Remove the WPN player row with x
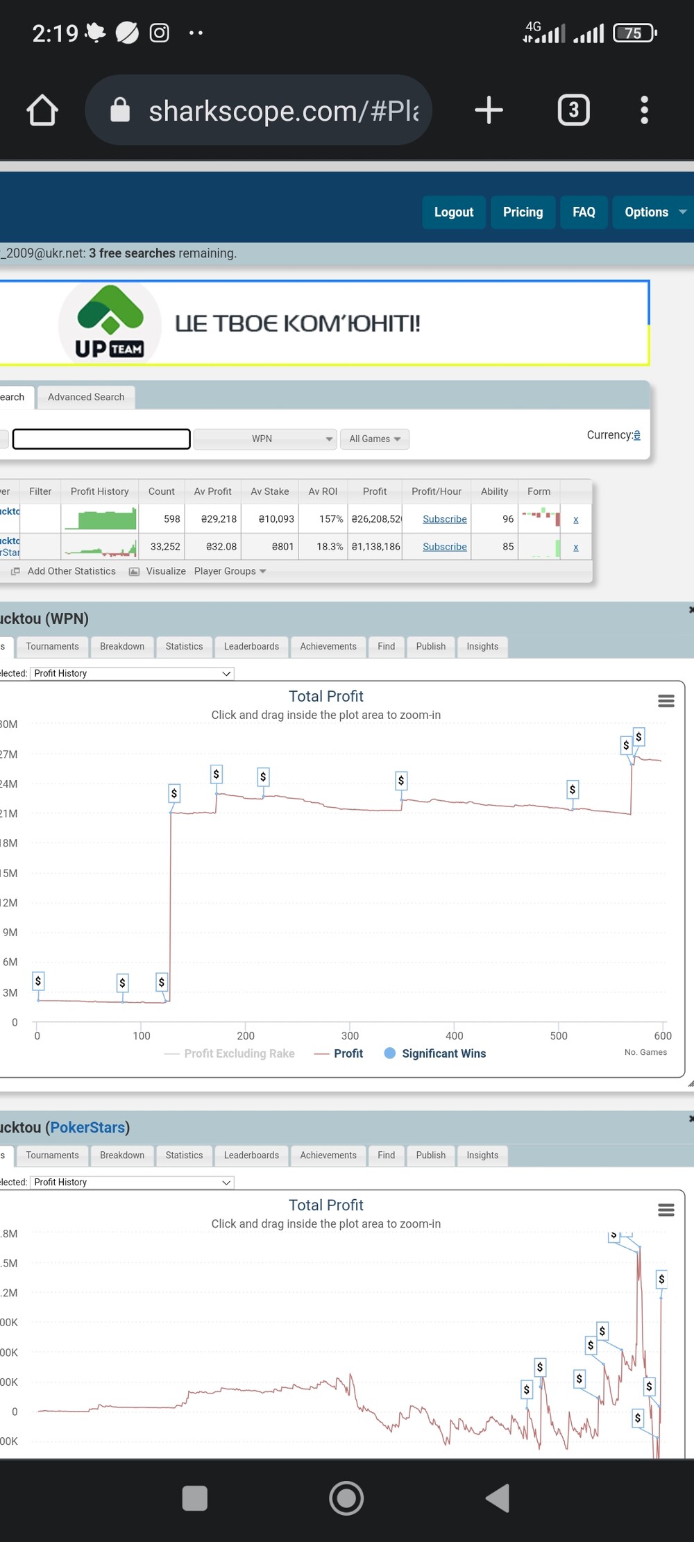 tap(576, 519)
